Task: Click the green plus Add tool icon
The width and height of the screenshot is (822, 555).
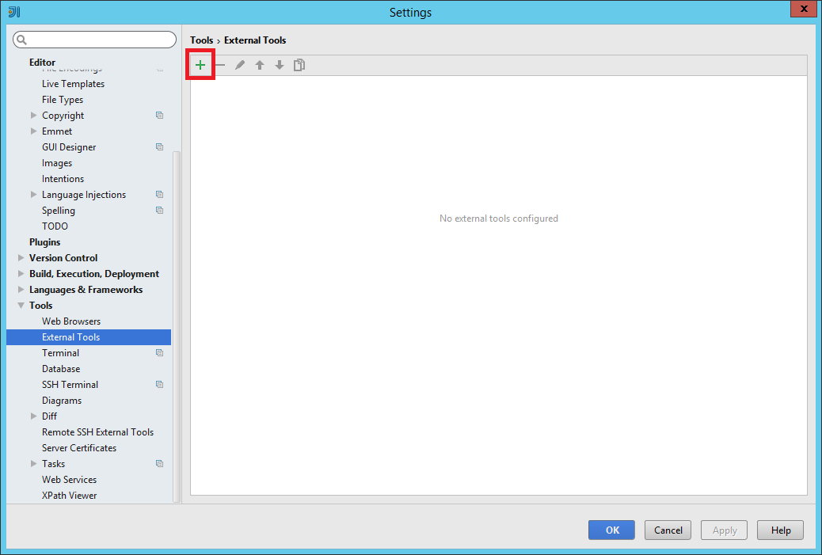Action: click(x=200, y=65)
